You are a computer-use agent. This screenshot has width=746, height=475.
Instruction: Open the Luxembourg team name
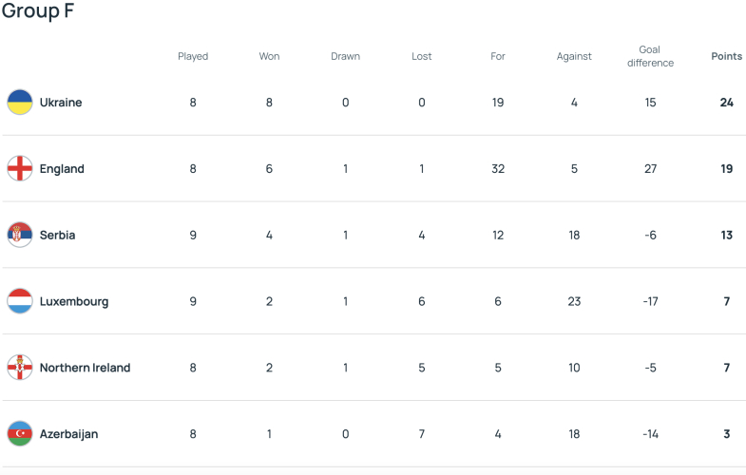point(74,301)
